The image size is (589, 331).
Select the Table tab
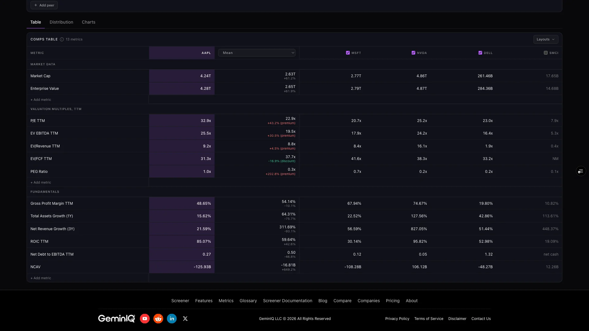point(36,22)
